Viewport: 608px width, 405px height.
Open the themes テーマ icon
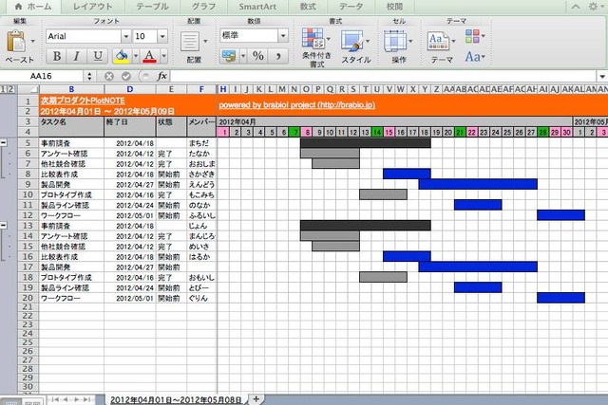pos(440,41)
